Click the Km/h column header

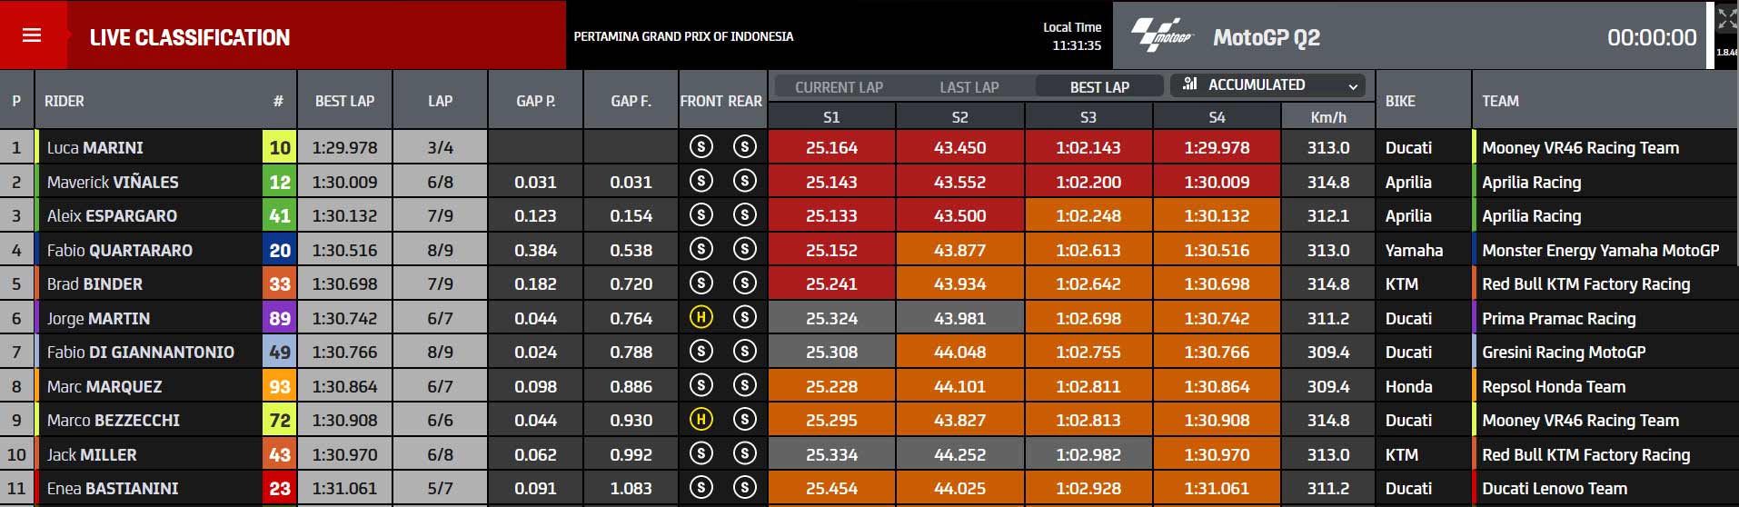(1328, 117)
